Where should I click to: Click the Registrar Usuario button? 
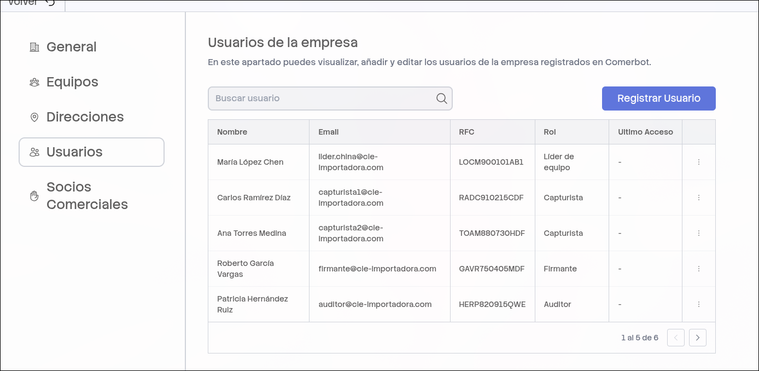[659, 98]
